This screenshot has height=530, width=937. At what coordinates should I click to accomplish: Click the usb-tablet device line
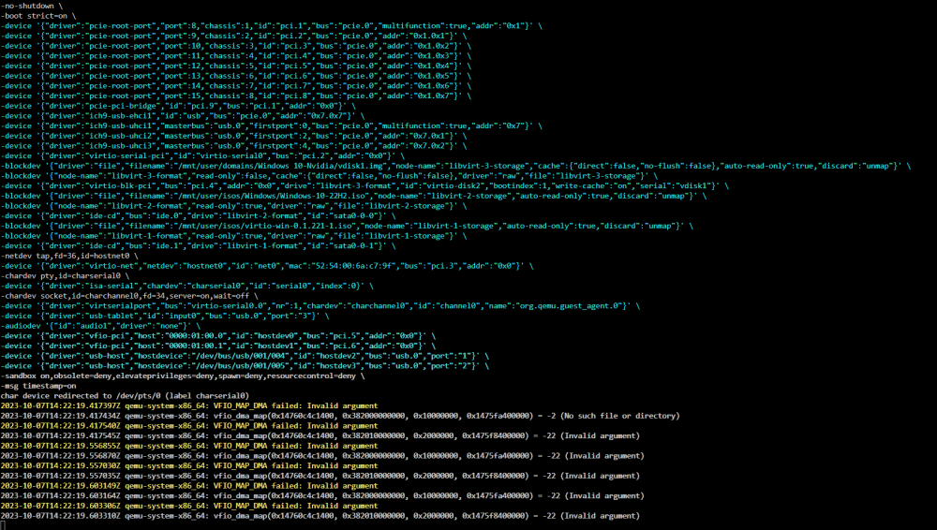[x=164, y=317]
